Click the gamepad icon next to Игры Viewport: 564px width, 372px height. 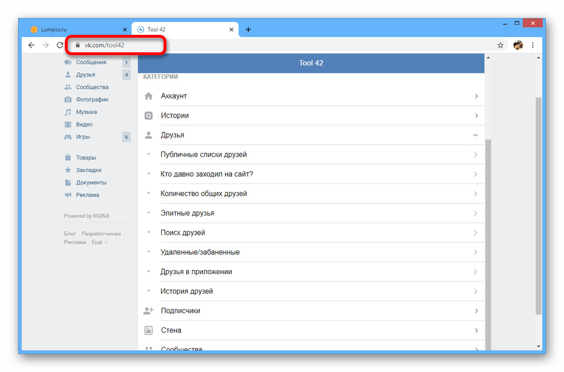coord(68,137)
